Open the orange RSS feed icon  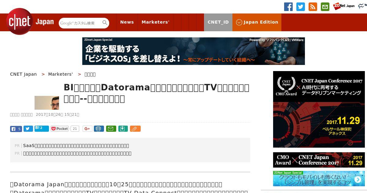click(313, 7)
